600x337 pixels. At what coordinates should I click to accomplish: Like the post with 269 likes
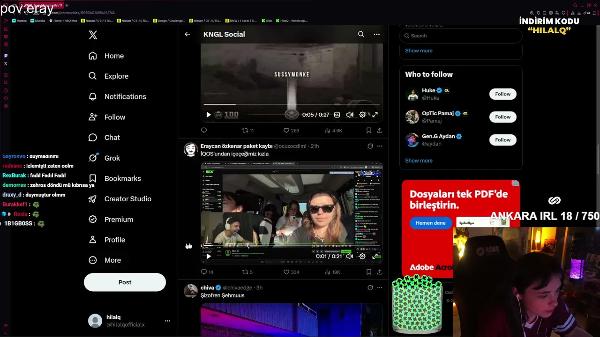click(291, 130)
